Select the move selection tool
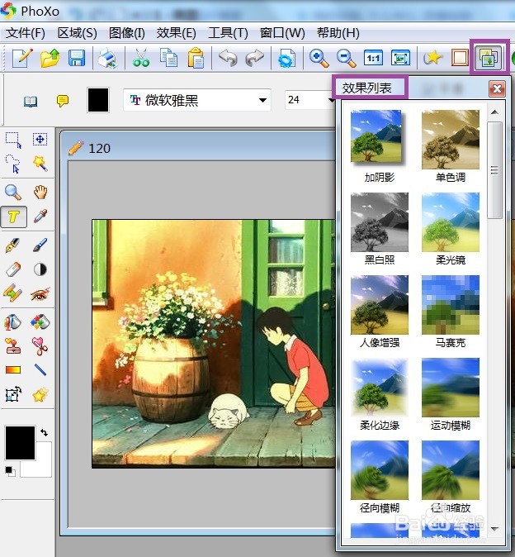The height and width of the screenshot is (557, 515). click(40, 139)
